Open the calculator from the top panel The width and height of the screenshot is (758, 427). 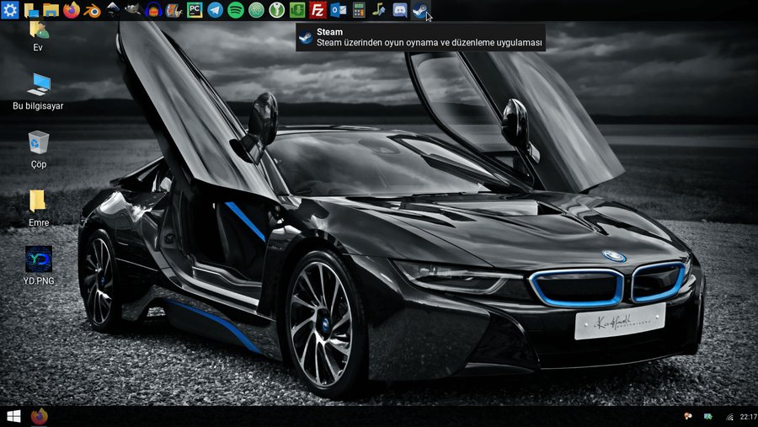pos(359,11)
